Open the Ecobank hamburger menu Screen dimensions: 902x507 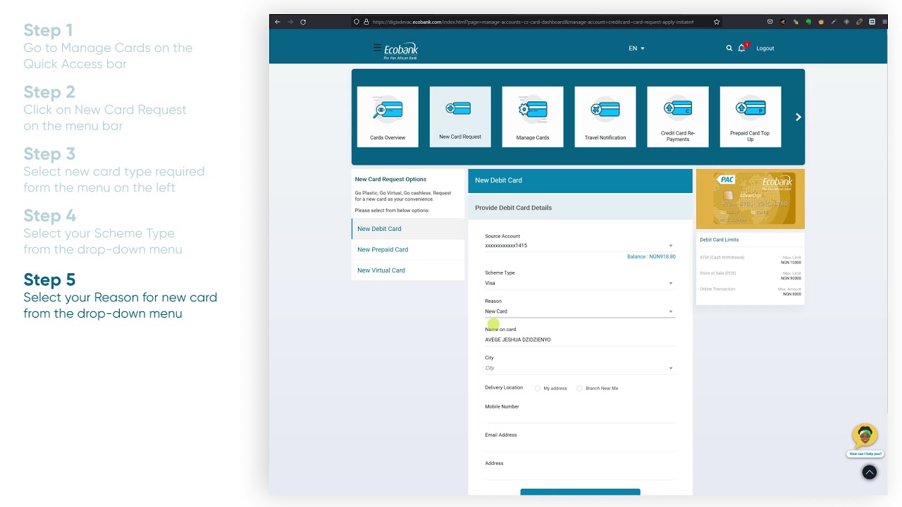[x=377, y=48]
